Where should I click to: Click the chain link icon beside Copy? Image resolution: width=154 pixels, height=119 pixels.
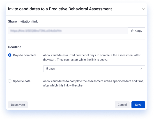tap(132, 31)
